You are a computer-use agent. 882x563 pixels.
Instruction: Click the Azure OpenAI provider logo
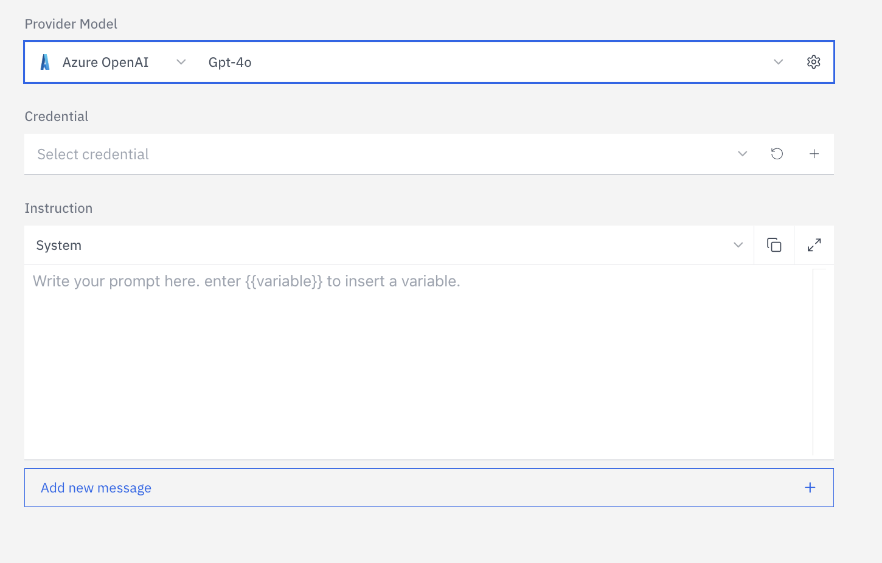point(44,61)
